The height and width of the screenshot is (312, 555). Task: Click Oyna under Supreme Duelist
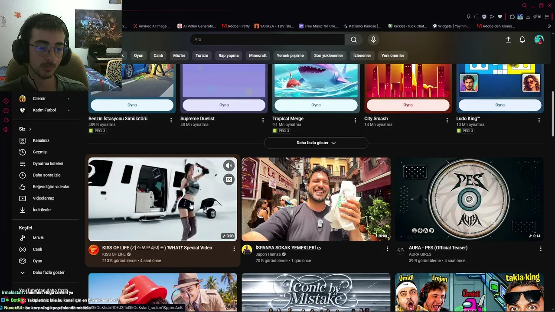(x=224, y=105)
